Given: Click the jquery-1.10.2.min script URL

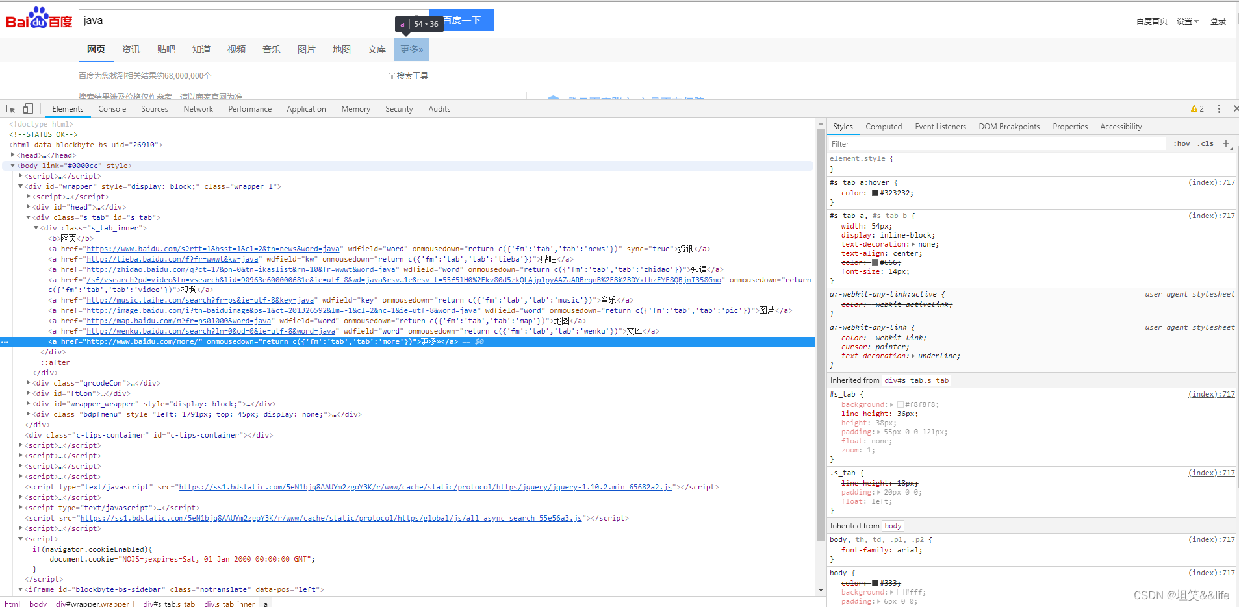Looking at the screenshot, I should tap(425, 487).
